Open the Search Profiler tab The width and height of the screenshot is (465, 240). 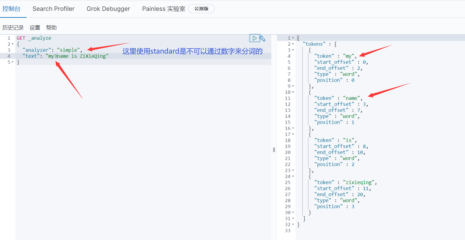pyautogui.click(x=54, y=9)
